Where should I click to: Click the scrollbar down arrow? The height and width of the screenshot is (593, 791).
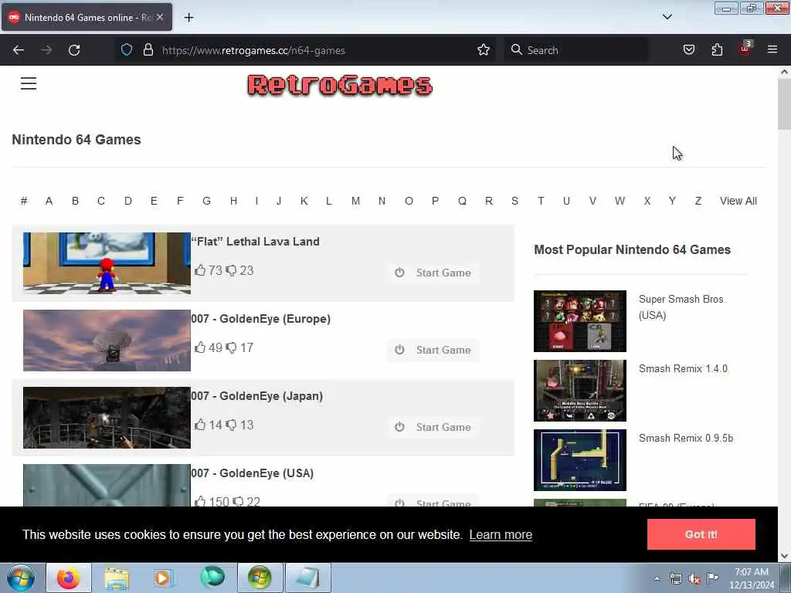[x=784, y=556]
